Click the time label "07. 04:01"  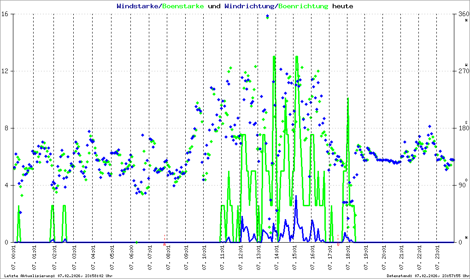(93, 258)
